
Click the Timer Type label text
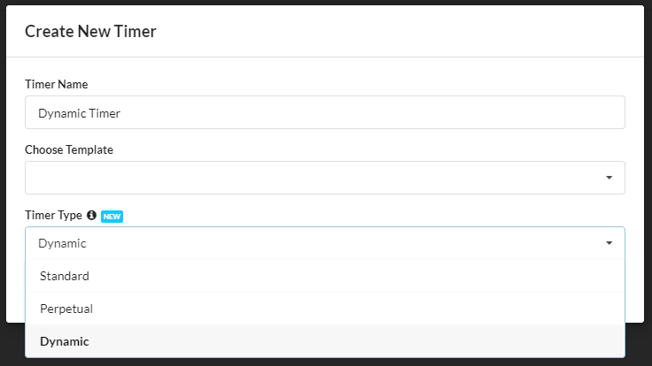(x=53, y=216)
